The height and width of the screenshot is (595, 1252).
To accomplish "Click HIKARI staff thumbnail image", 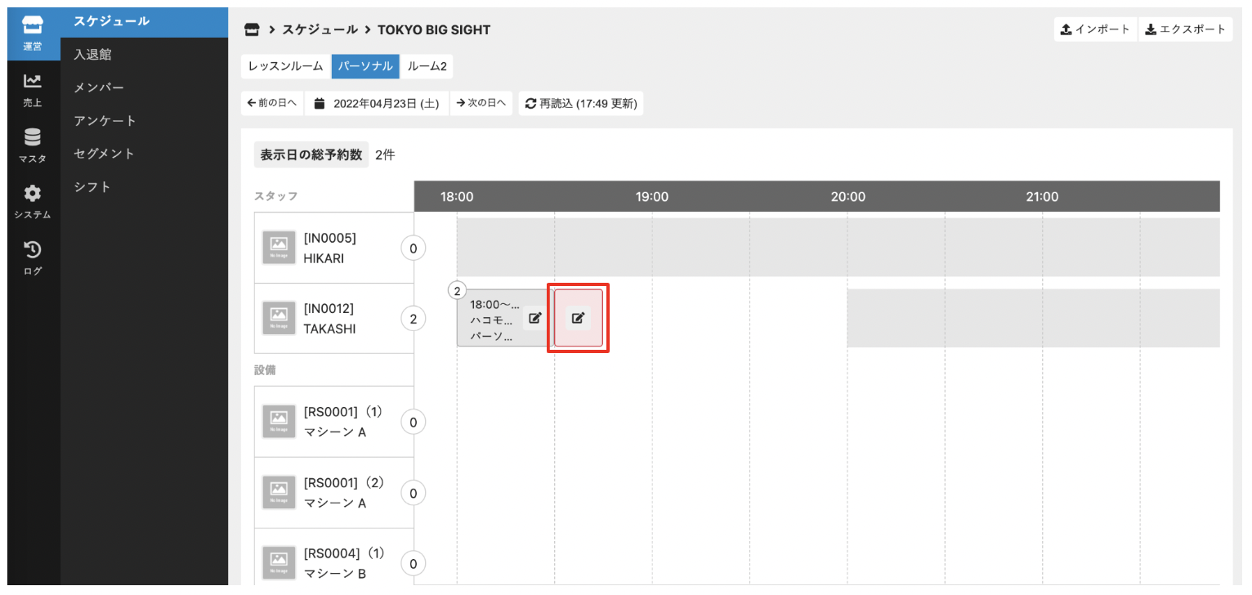I will [x=279, y=248].
